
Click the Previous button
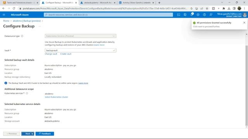[12, 134]
